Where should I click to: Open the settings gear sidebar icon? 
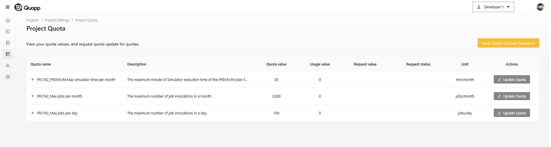click(x=8, y=77)
